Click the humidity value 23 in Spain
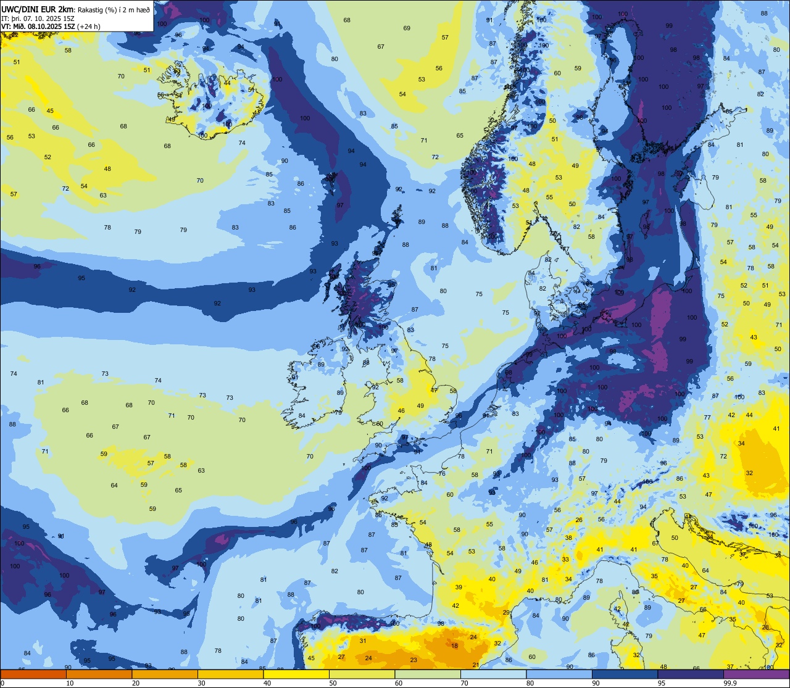The width and height of the screenshot is (790, 688). pos(414,660)
